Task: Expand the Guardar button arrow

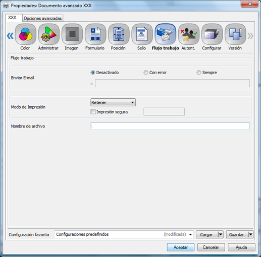Action: coord(250,234)
